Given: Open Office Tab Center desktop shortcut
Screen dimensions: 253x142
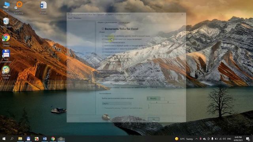Looking at the screenshot, I should click(6, 72).
